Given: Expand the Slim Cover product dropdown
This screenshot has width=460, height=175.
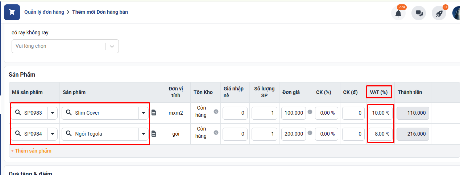Looking at the screenshot, I should pos(143,113).
